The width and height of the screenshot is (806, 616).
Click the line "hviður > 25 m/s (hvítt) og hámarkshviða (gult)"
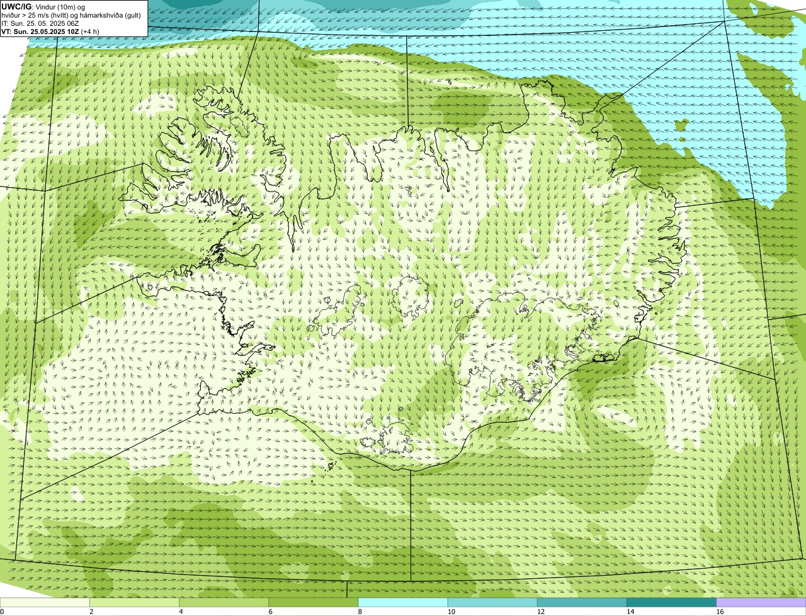[71, 15]
